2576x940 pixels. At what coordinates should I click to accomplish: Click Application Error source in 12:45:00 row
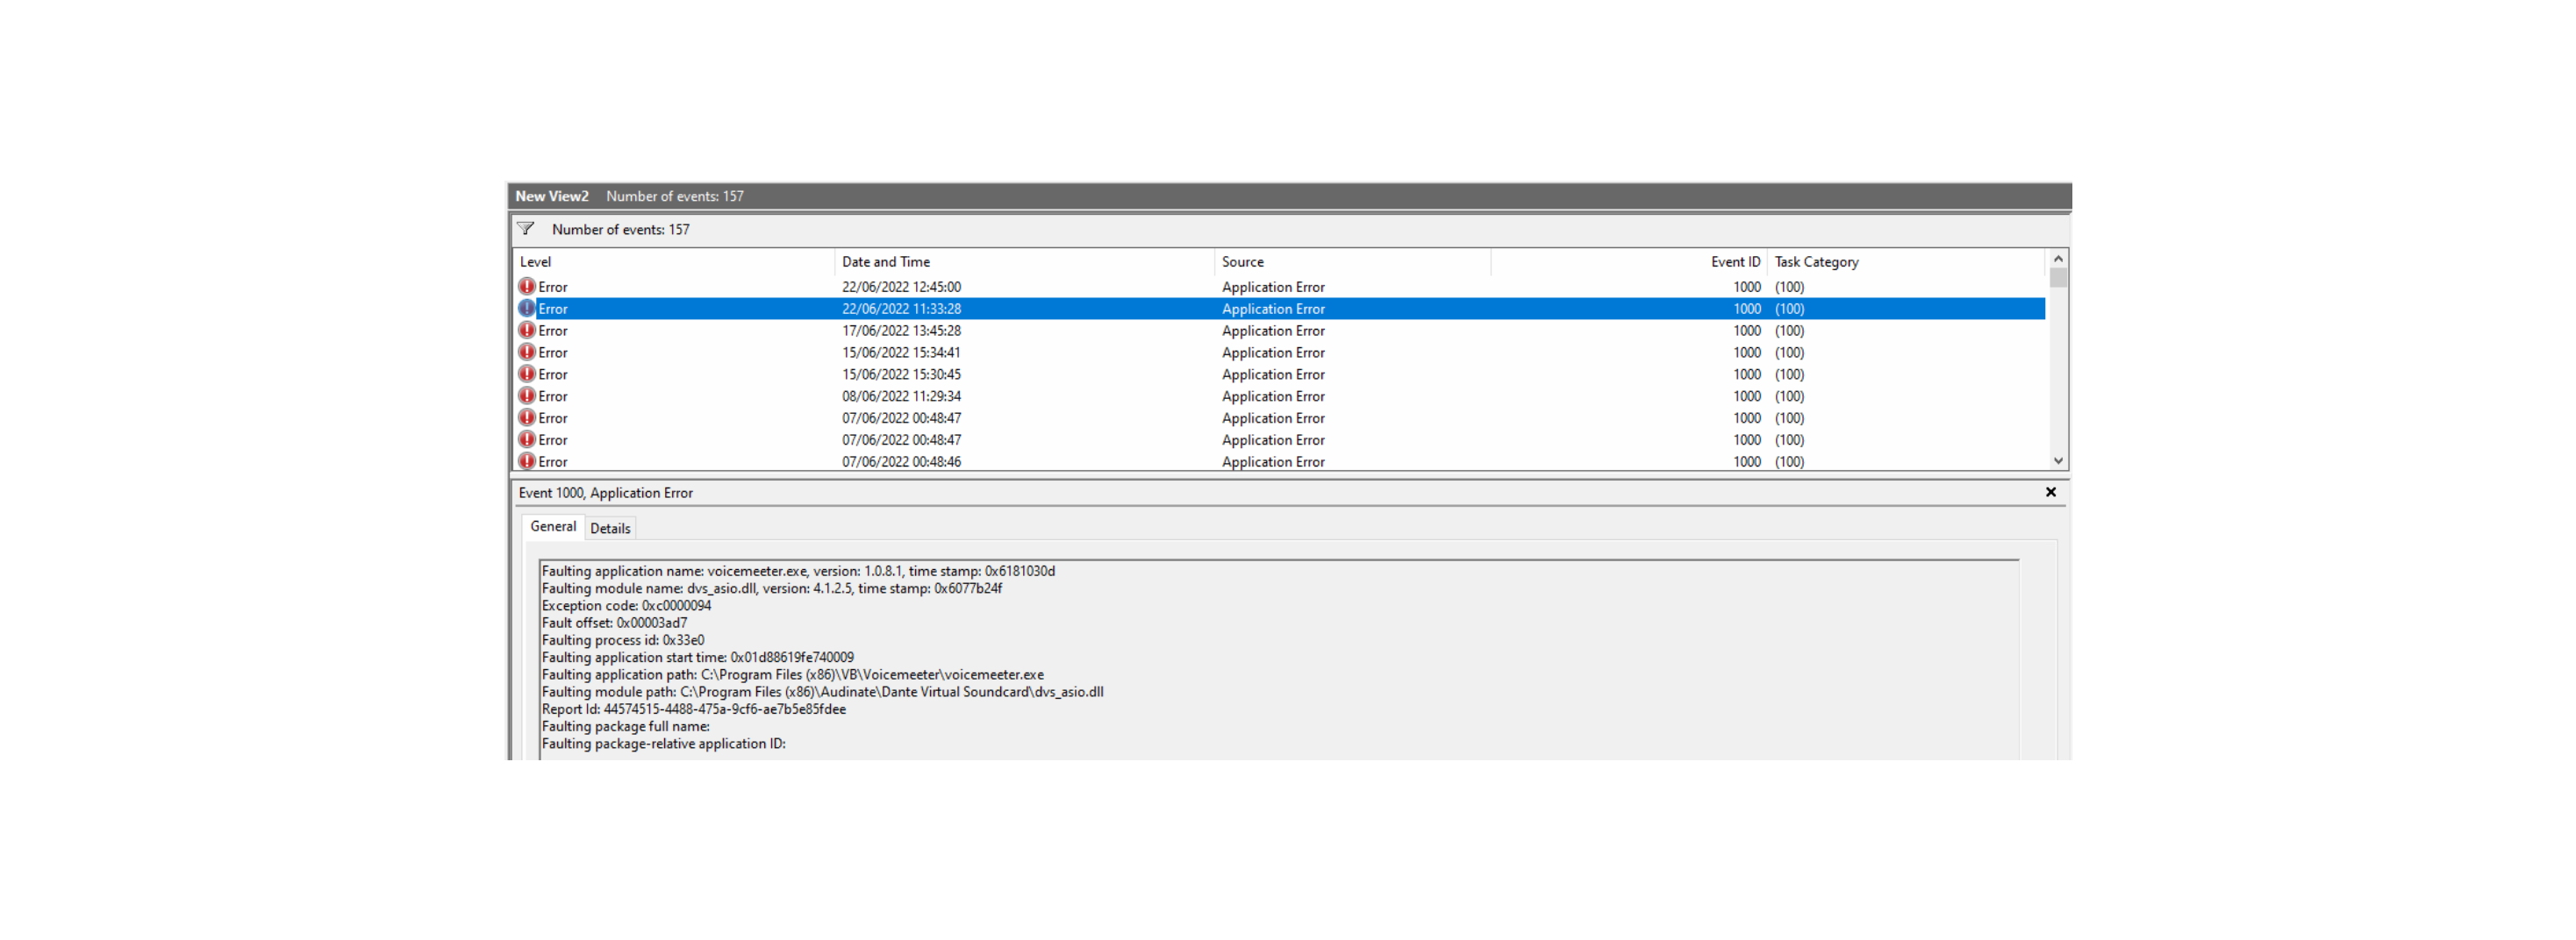pyautogui.click(x=1273, y=287)
